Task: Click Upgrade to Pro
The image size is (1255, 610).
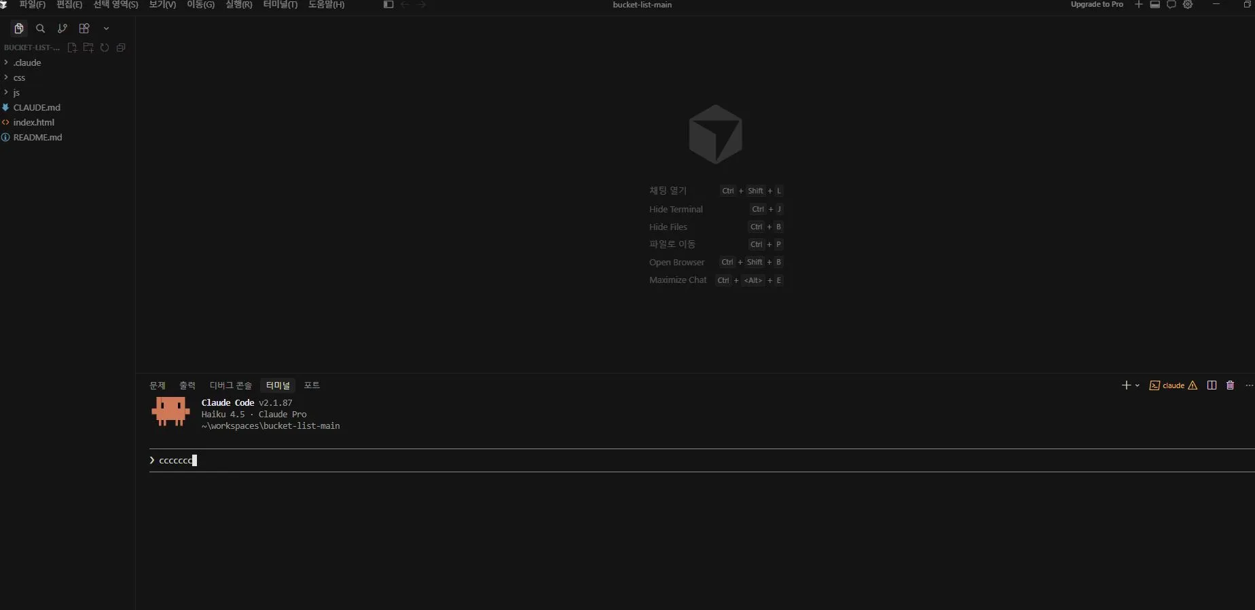Action: (x=1097, y=5)
